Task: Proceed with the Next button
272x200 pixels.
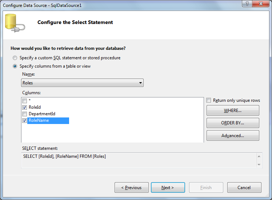Action: tap(168, 188)
